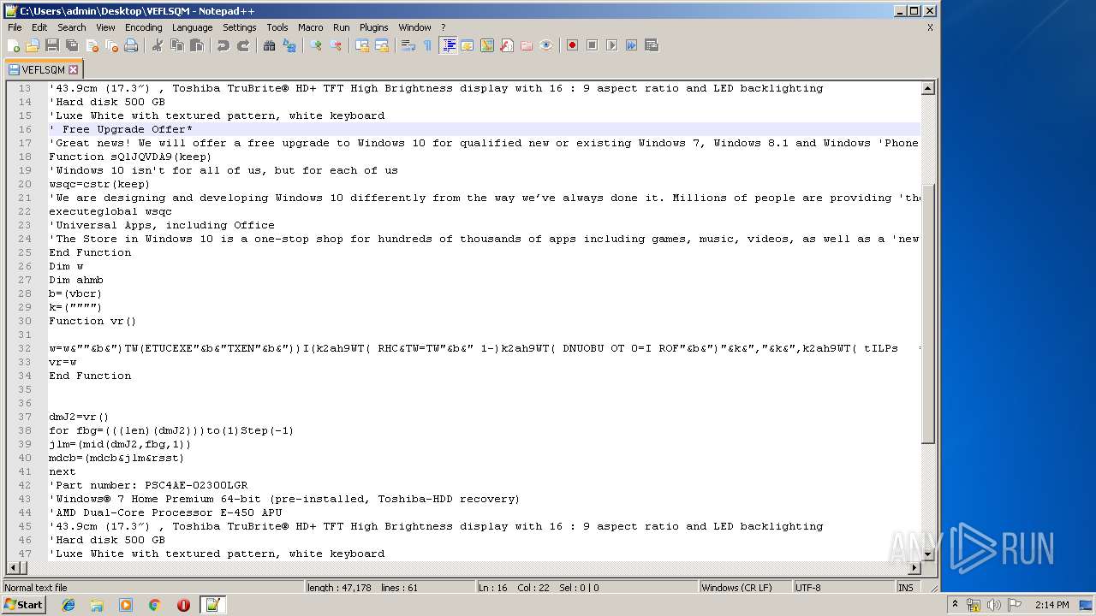This screenshot has height=616, width=1096.
Task: Click the Close document toolbar icon
Action: tap(92, 45)
